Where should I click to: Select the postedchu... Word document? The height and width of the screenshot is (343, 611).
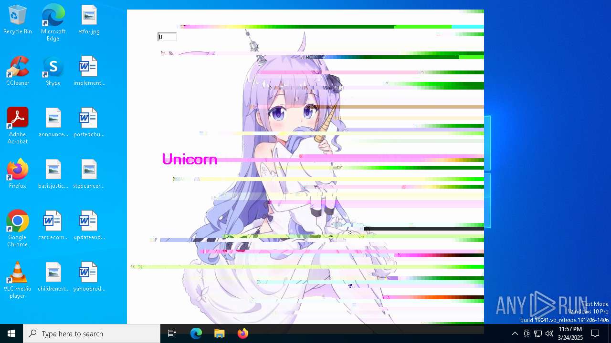pos(89,123)
